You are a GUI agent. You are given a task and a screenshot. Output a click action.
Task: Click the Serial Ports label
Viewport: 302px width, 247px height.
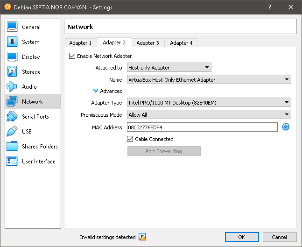[x=35, y=117]
